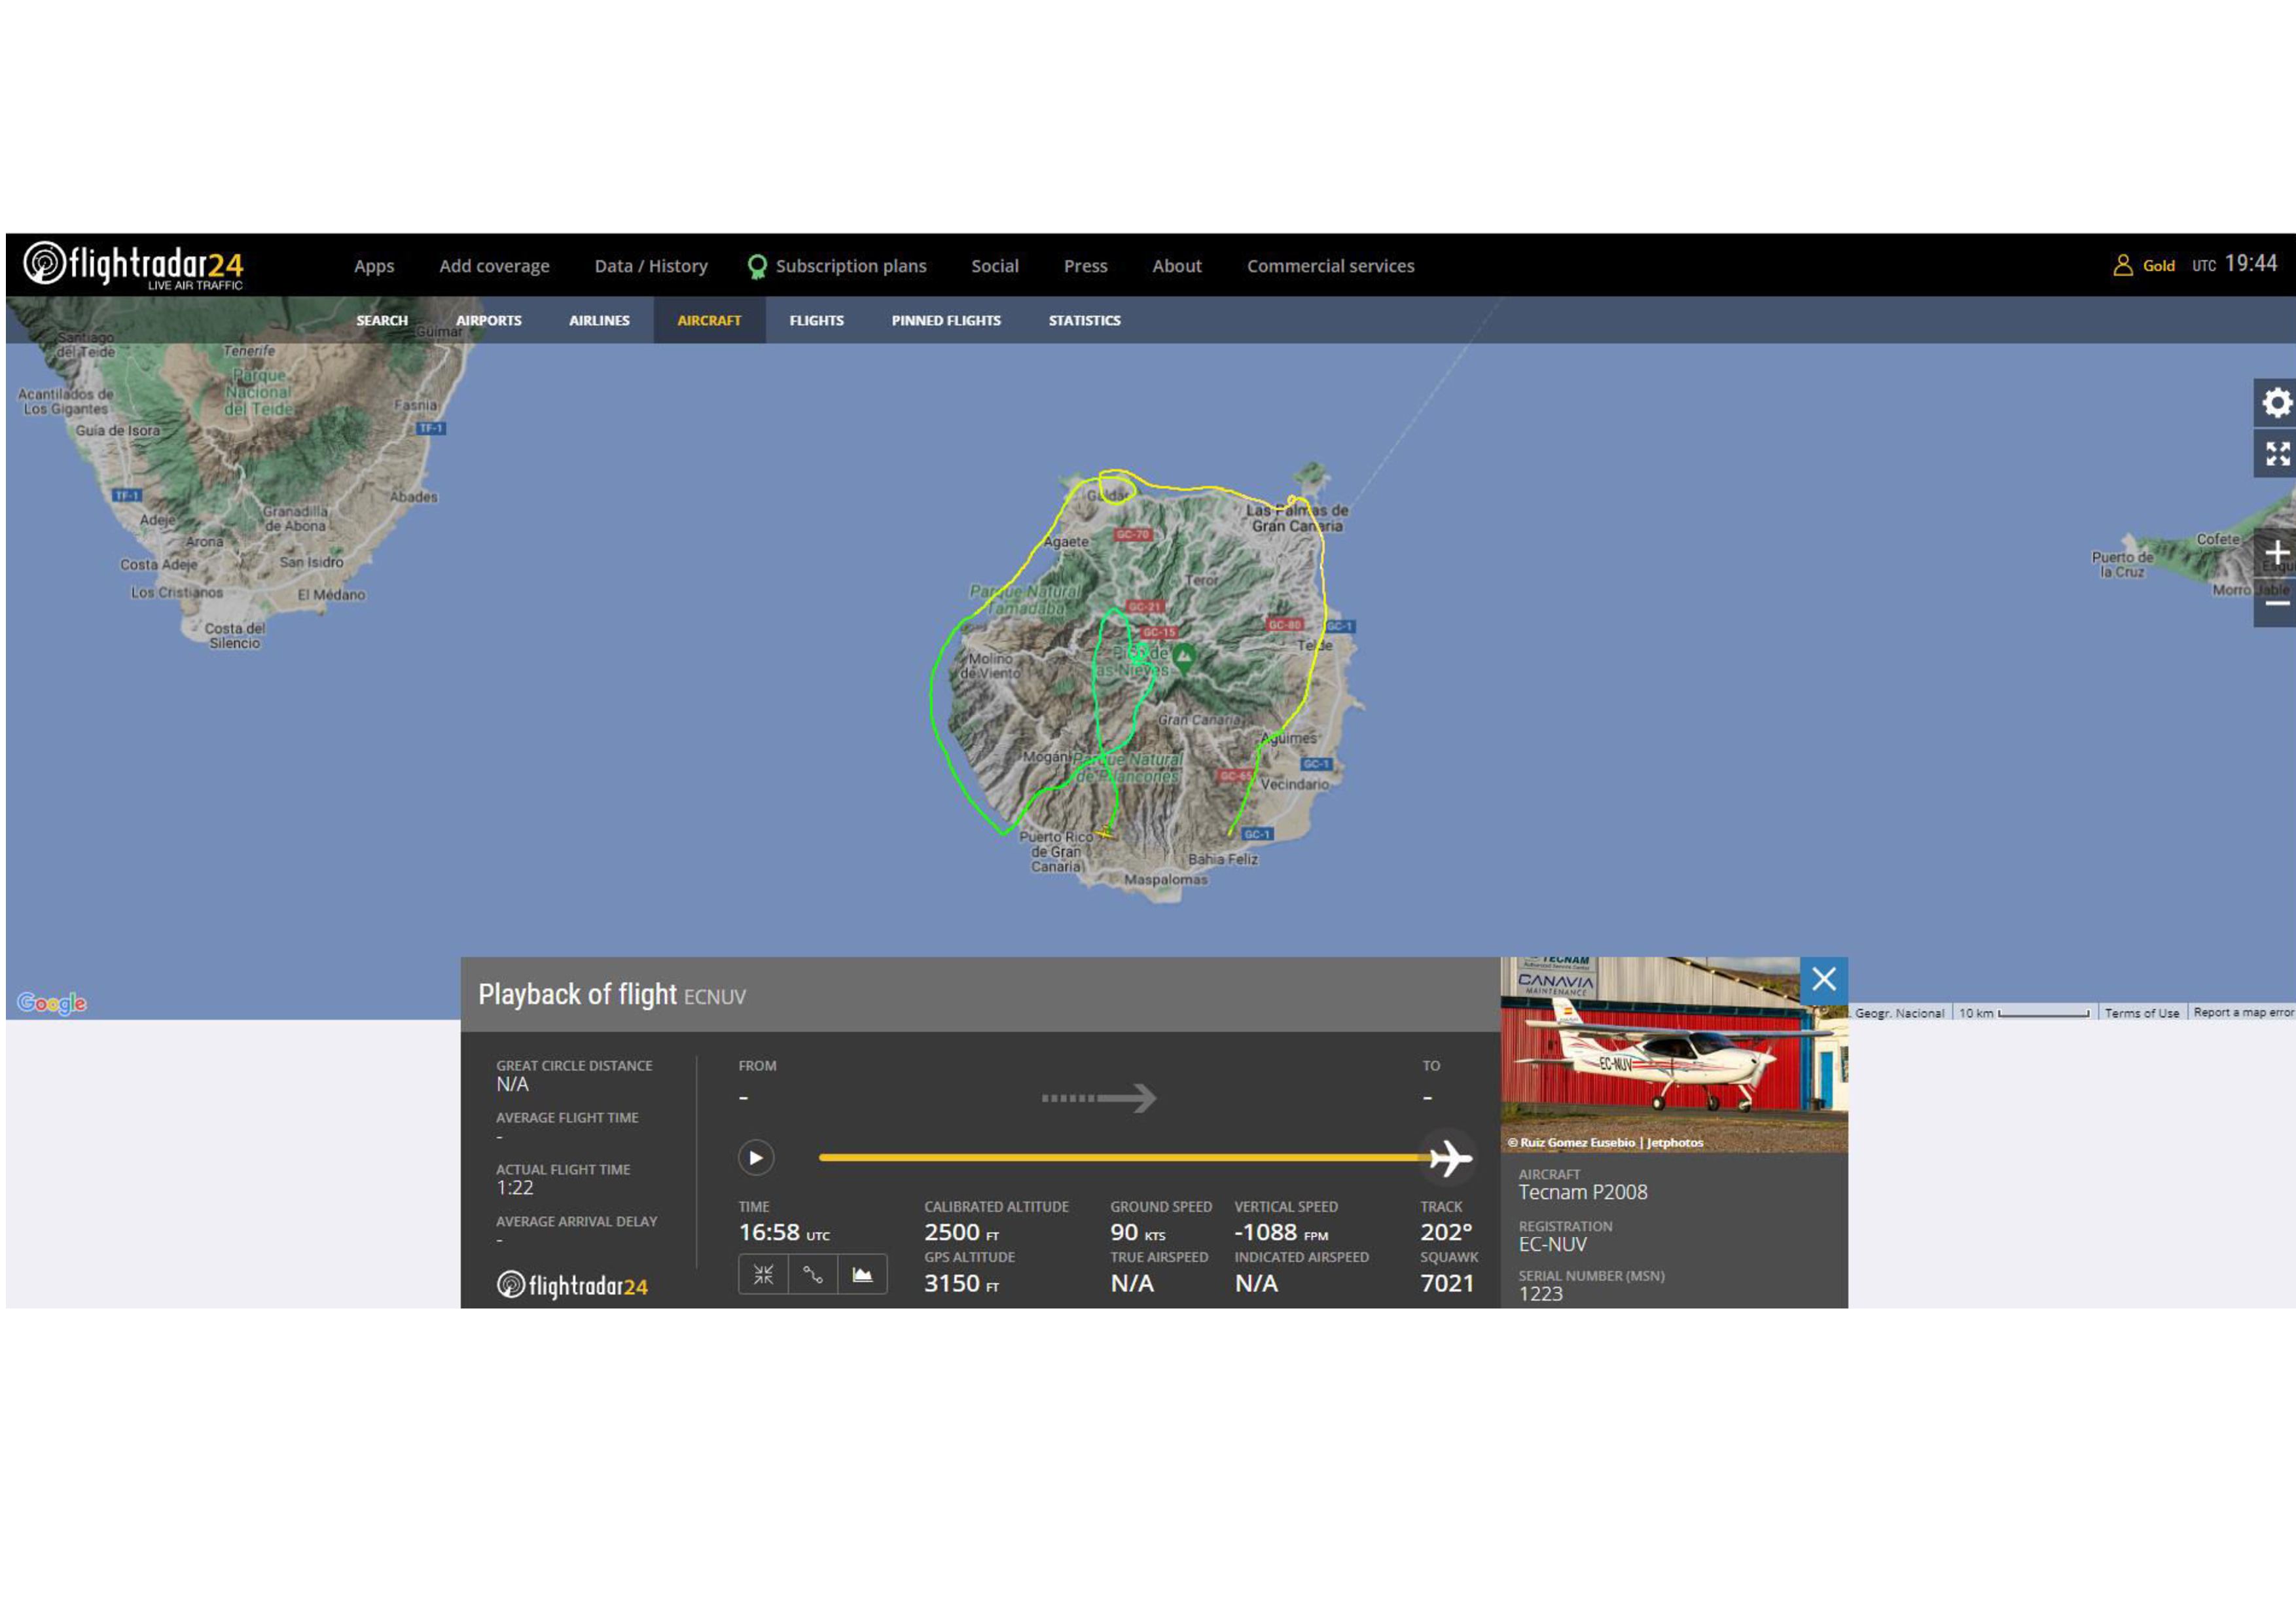Toggle the flight route path icon
This screenshot has height=1624, width=2296.
pyautogui.click(x=813, y=1274)
